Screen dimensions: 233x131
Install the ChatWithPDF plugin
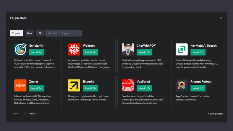(144, 52)
